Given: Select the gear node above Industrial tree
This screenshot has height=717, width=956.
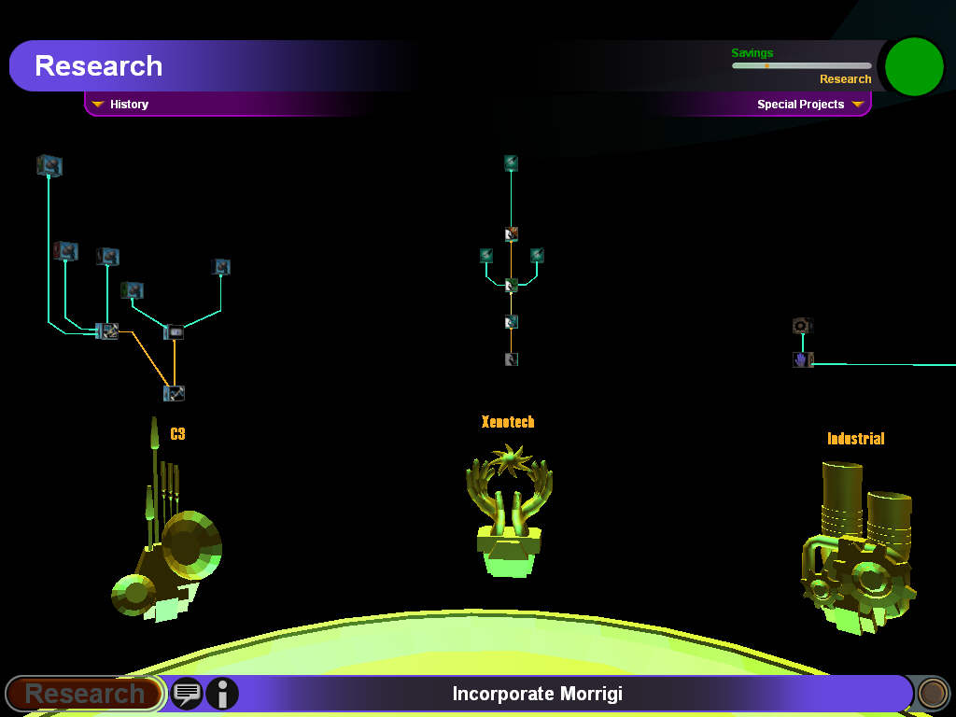Looking at the screenshot, I should 802,325.
